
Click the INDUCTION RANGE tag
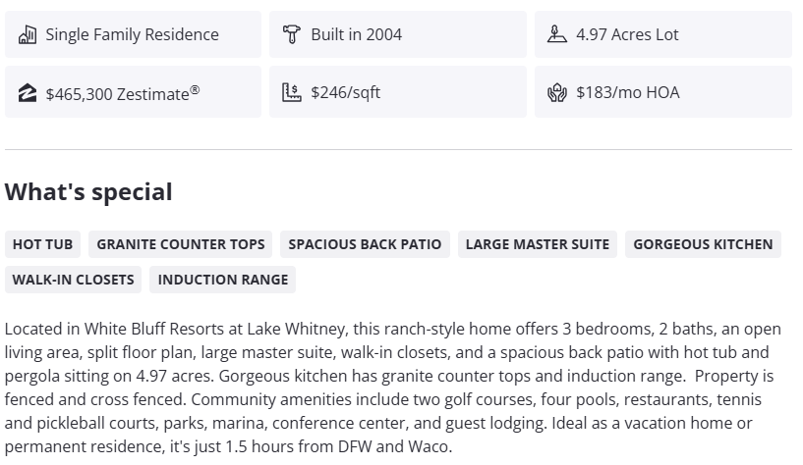pos(223,280)
